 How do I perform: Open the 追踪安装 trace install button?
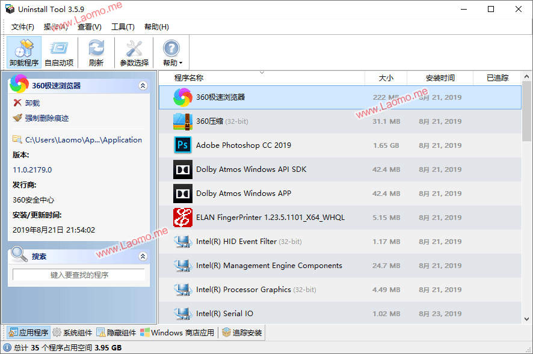pos(242,332)
